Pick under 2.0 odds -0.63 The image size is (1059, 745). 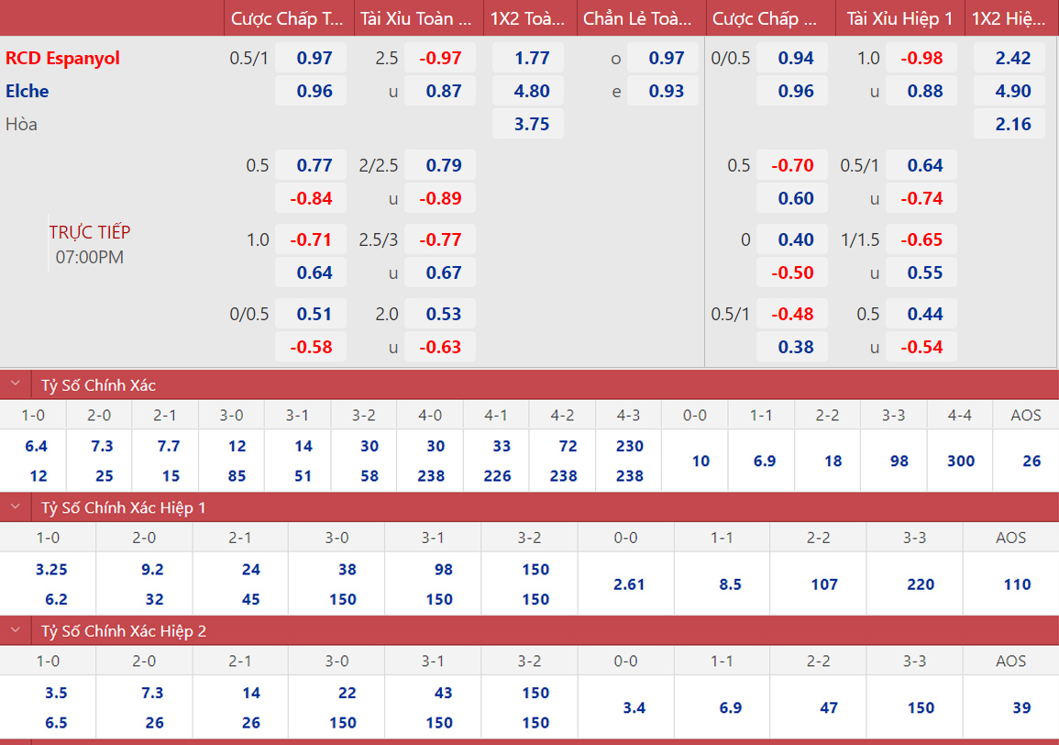tap(440, 348)
